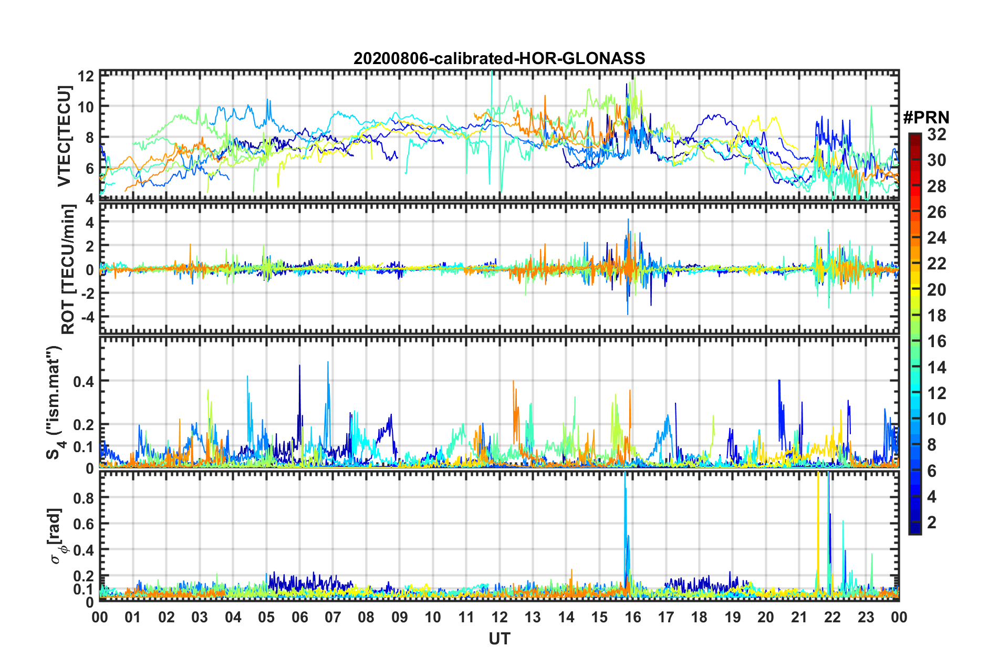Select colorbar tick label 28
Viewport: 999px width, 668px height.
pyautogui.click(x=936, y=186)
